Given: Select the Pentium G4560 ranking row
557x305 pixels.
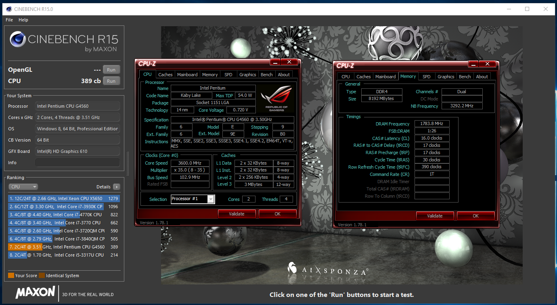Looking at the screenshot, I should pyautogui.click(x=64, y=247).
